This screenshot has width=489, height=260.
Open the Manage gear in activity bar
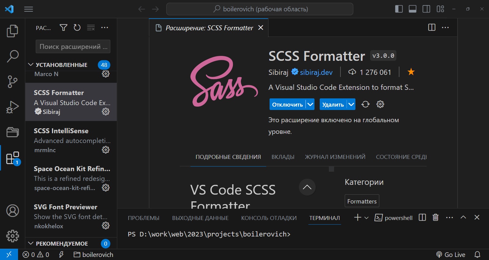(13, 236)
